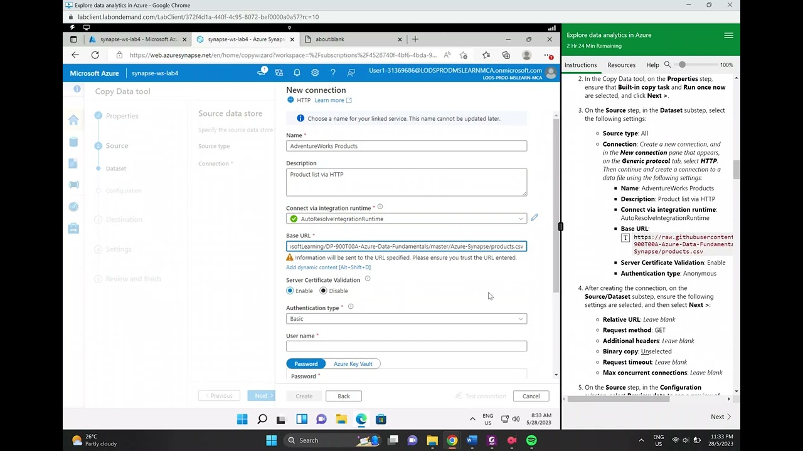The height and width of the screenshot is (451, 803).
Task: Click Add dynamic content link
Action: (328, 267)
